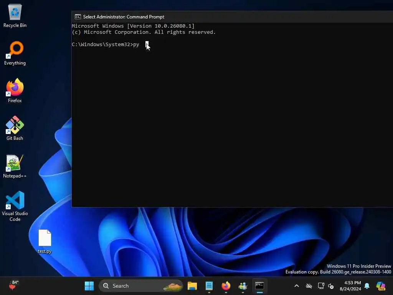Show hidden icons in system tray
The image size is (393, 295).
(x=297, y=286)
